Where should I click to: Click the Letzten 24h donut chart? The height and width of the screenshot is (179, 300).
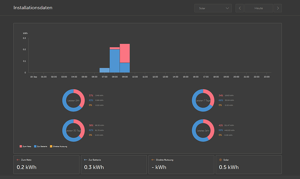[73, 100]
